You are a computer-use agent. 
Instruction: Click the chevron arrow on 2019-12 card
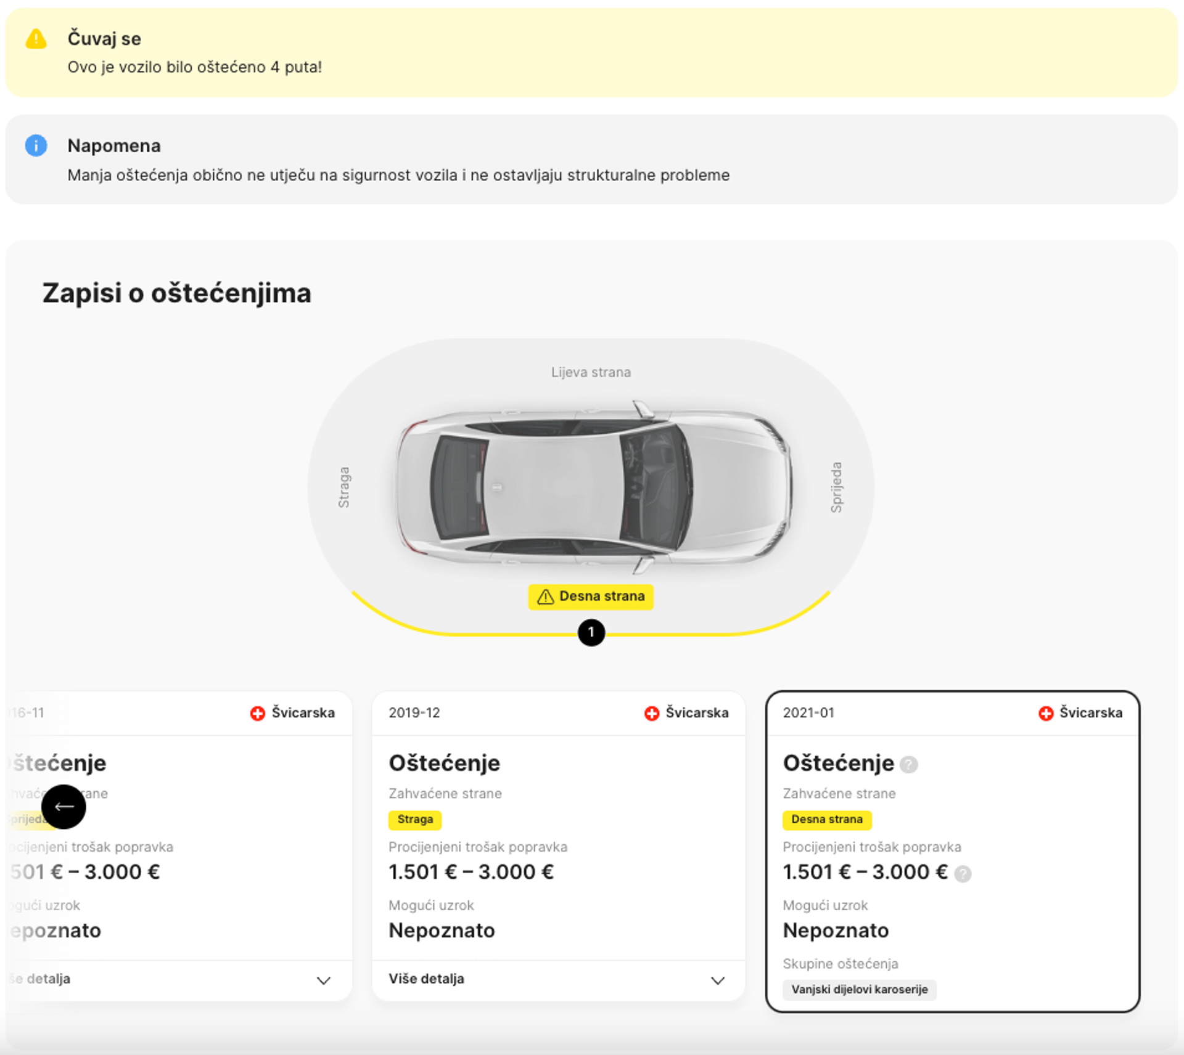[717, 980]
